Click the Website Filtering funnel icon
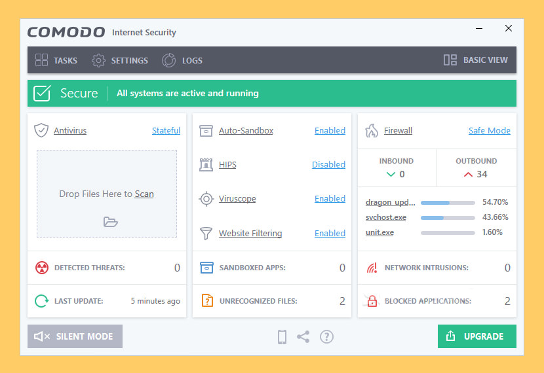This screenshot has height=373, width=544. (206, 233)
